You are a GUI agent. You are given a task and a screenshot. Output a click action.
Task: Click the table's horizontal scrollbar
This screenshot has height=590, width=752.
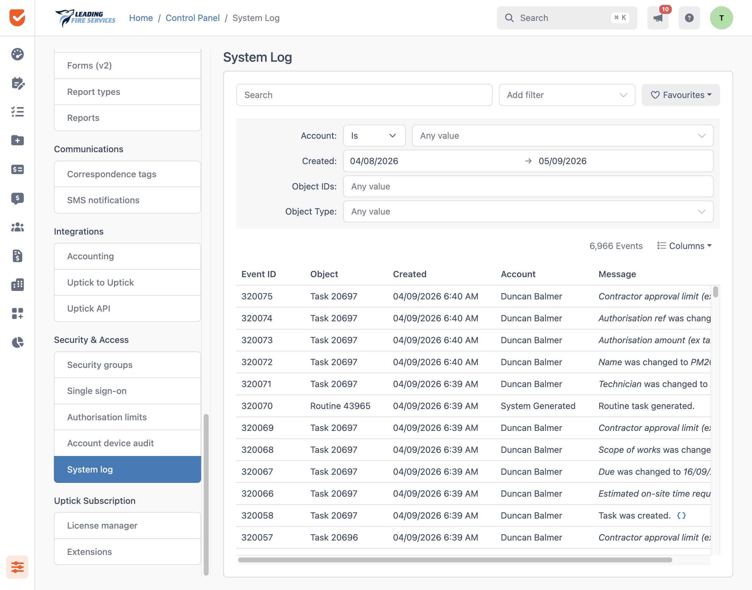[455, 560]
